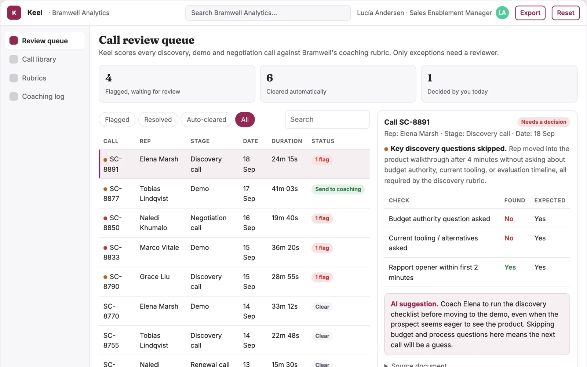
Task: Open call SC-8770 Elena Marsh Demo
Action: coord(234,311)
